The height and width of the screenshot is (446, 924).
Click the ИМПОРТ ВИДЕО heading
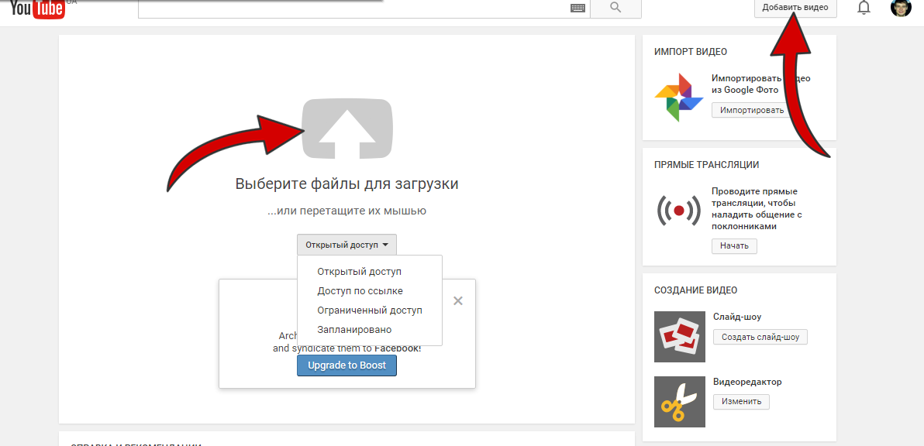click(x=691, y=52)
